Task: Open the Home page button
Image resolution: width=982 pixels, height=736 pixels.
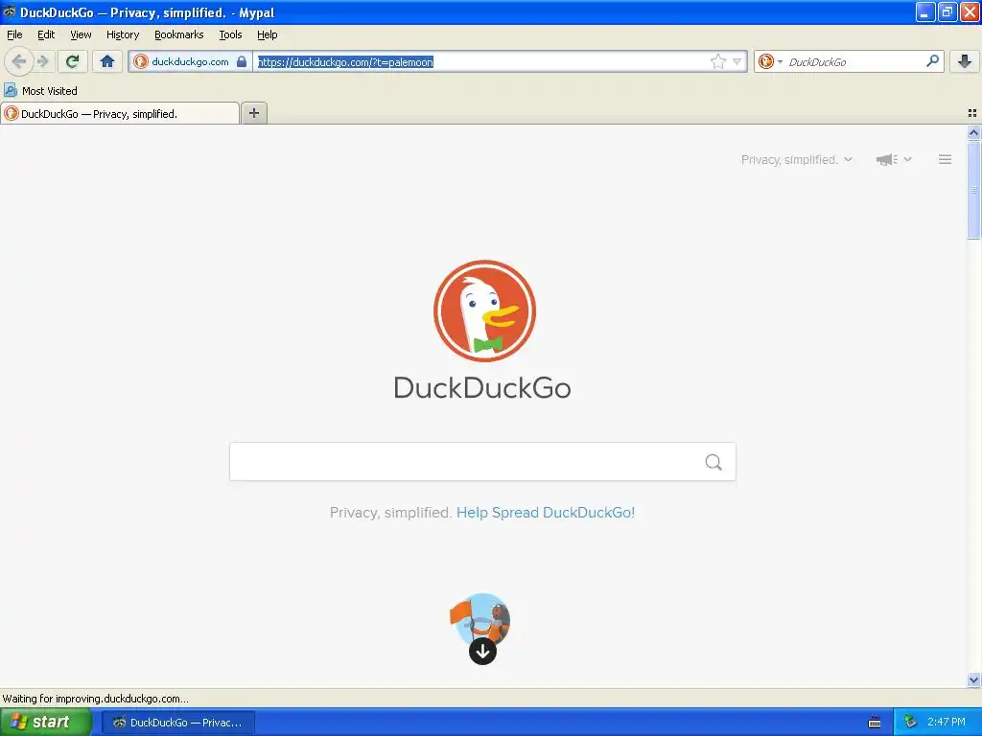Action: tap(107, 61)
